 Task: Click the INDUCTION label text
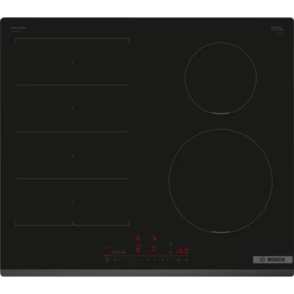click(x=18, y=28)
